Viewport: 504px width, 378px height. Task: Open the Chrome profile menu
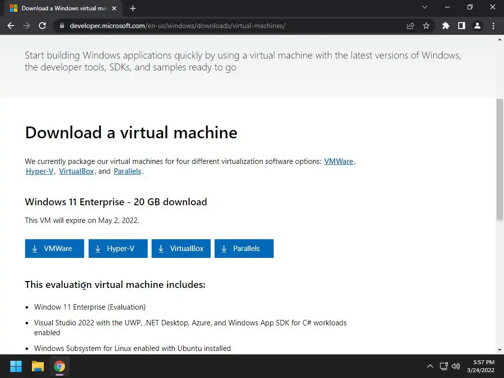tap(477, 26)
